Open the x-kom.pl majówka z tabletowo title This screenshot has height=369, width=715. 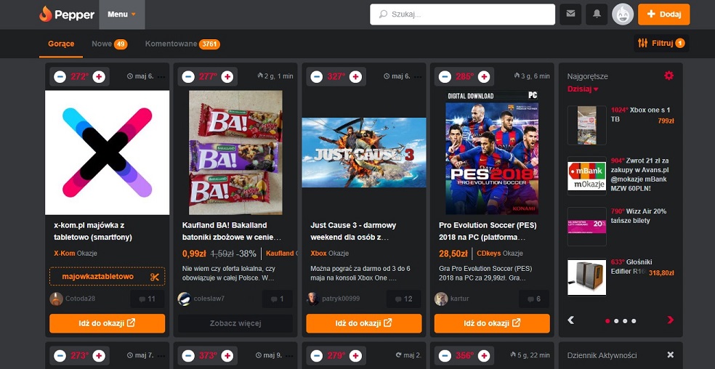tap(92, 231)
